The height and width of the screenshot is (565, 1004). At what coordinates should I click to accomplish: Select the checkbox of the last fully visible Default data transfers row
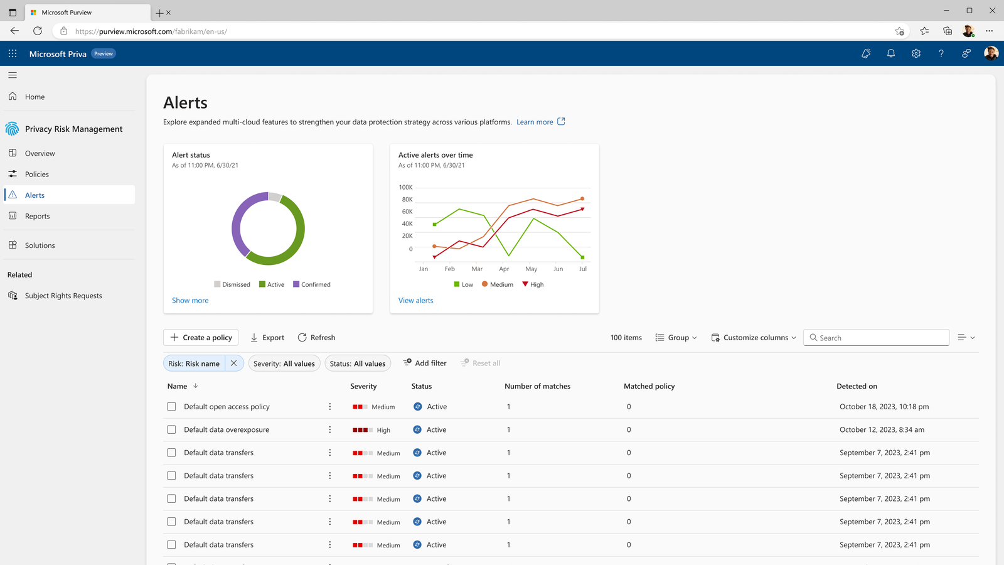coord(171,545)
